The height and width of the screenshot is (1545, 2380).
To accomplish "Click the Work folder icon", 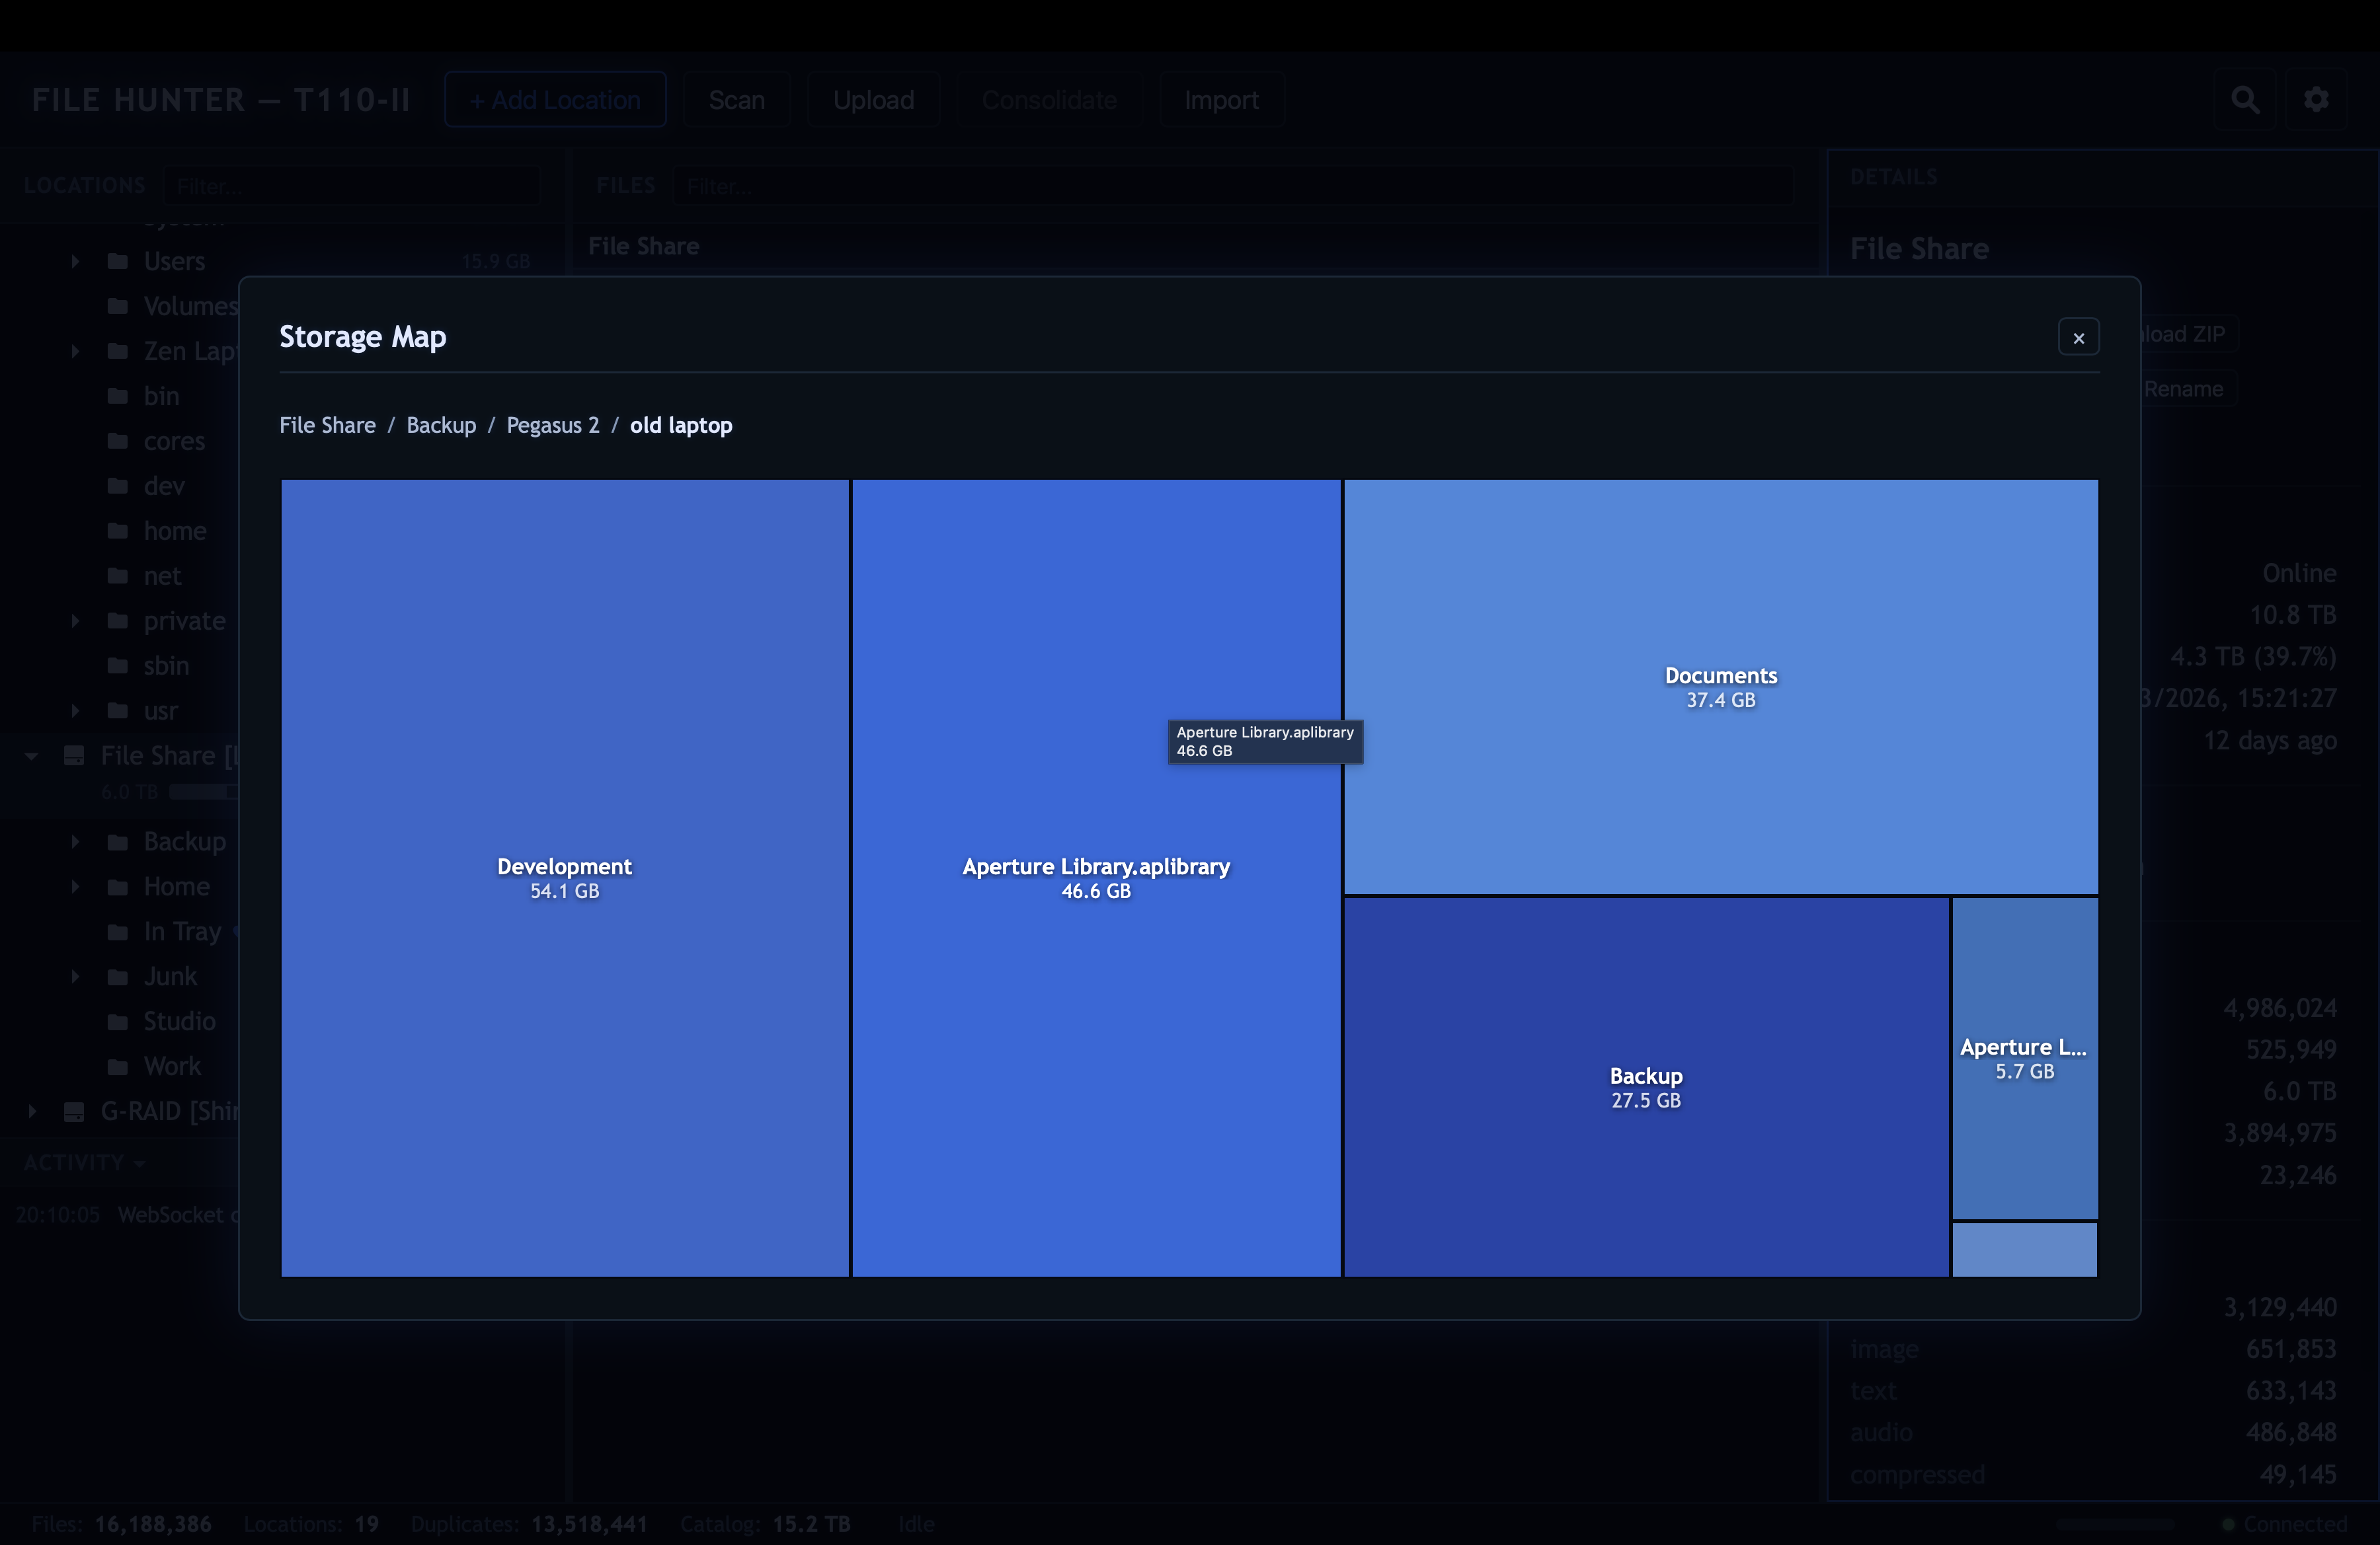I will point(117,1067).
